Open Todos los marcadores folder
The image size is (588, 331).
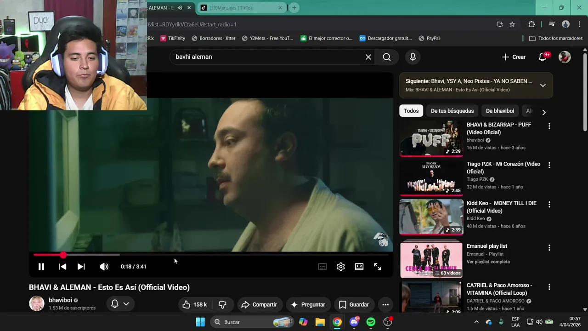pos(556,38)
